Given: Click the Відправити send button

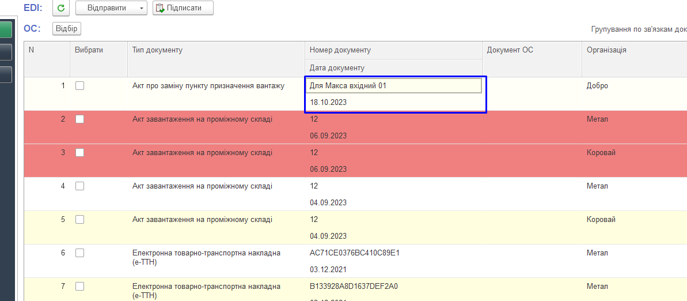Looking at the screenshot, I should pyautogui.click(x=107, y=8).
